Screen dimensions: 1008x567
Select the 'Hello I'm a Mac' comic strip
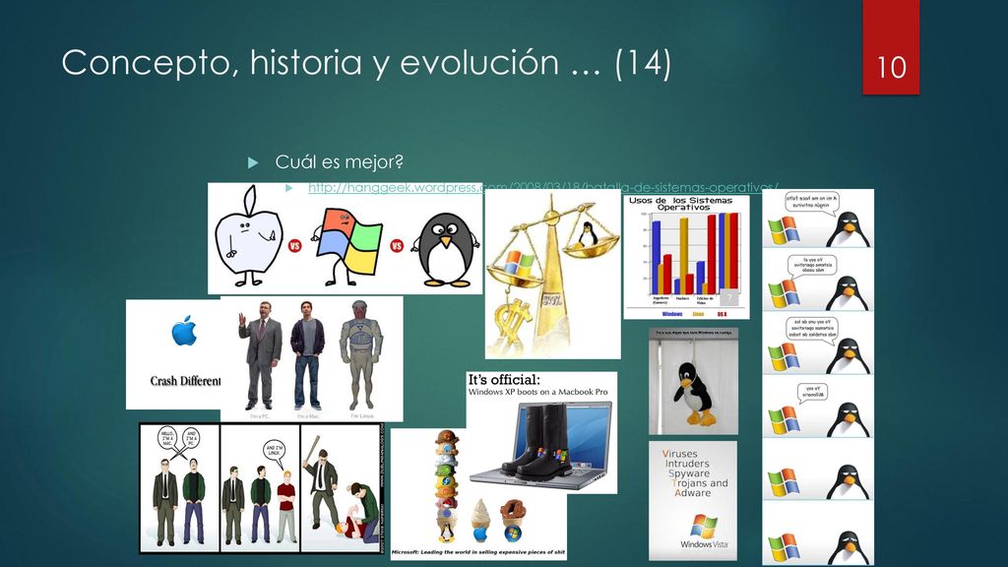pos(262,488)
